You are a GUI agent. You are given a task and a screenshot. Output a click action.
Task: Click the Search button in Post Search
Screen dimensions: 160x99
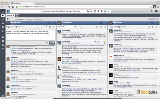click(77, 27)
